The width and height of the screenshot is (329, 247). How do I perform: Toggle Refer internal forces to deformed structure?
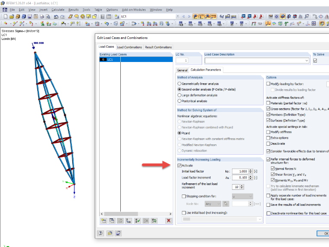coord(268,159)
